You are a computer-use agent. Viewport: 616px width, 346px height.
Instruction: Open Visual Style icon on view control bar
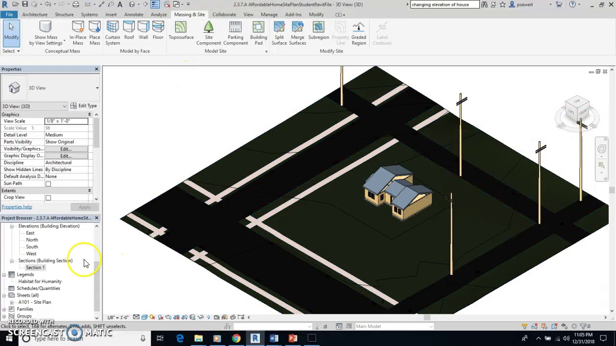pyautogui.click(x=144, y=317)
